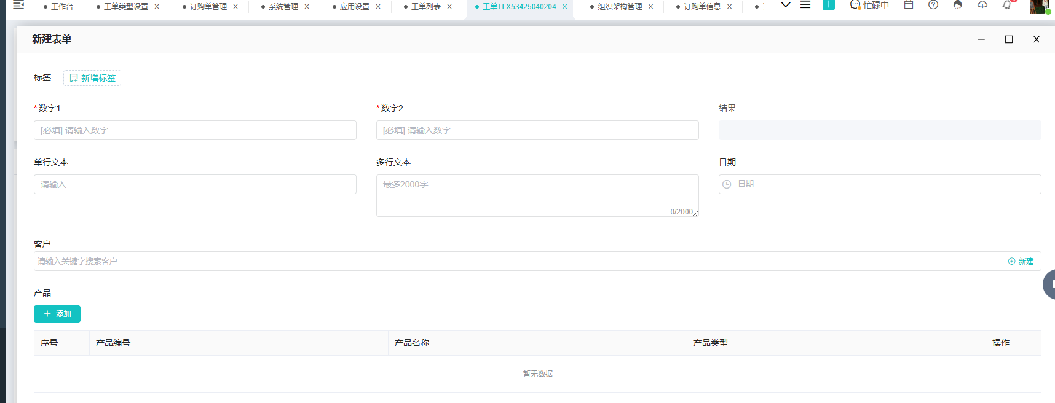Switch to the 工单类型设置 tab
The height and width of the screenshot is (403, 1055).
[125, 7]
